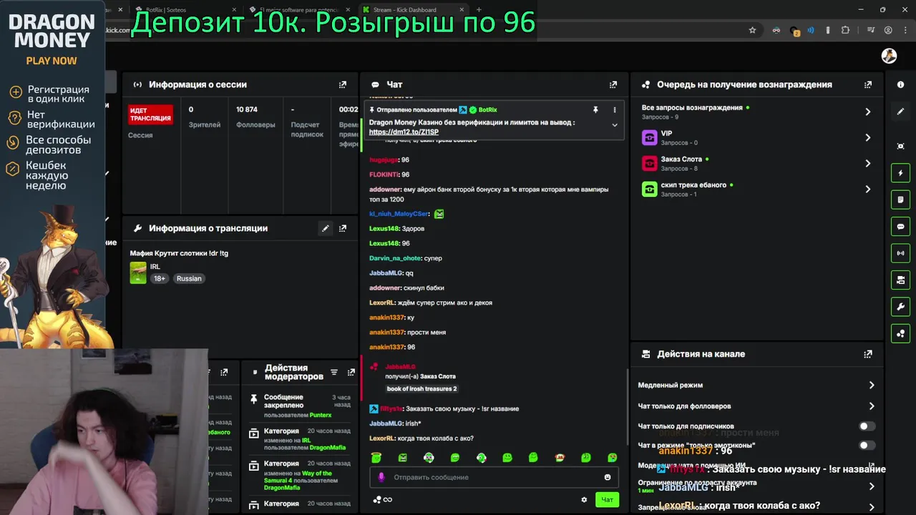Click ИДЕТ ТРАНСЛЯЦИЯ live status badge

click(x=150, y=114)
